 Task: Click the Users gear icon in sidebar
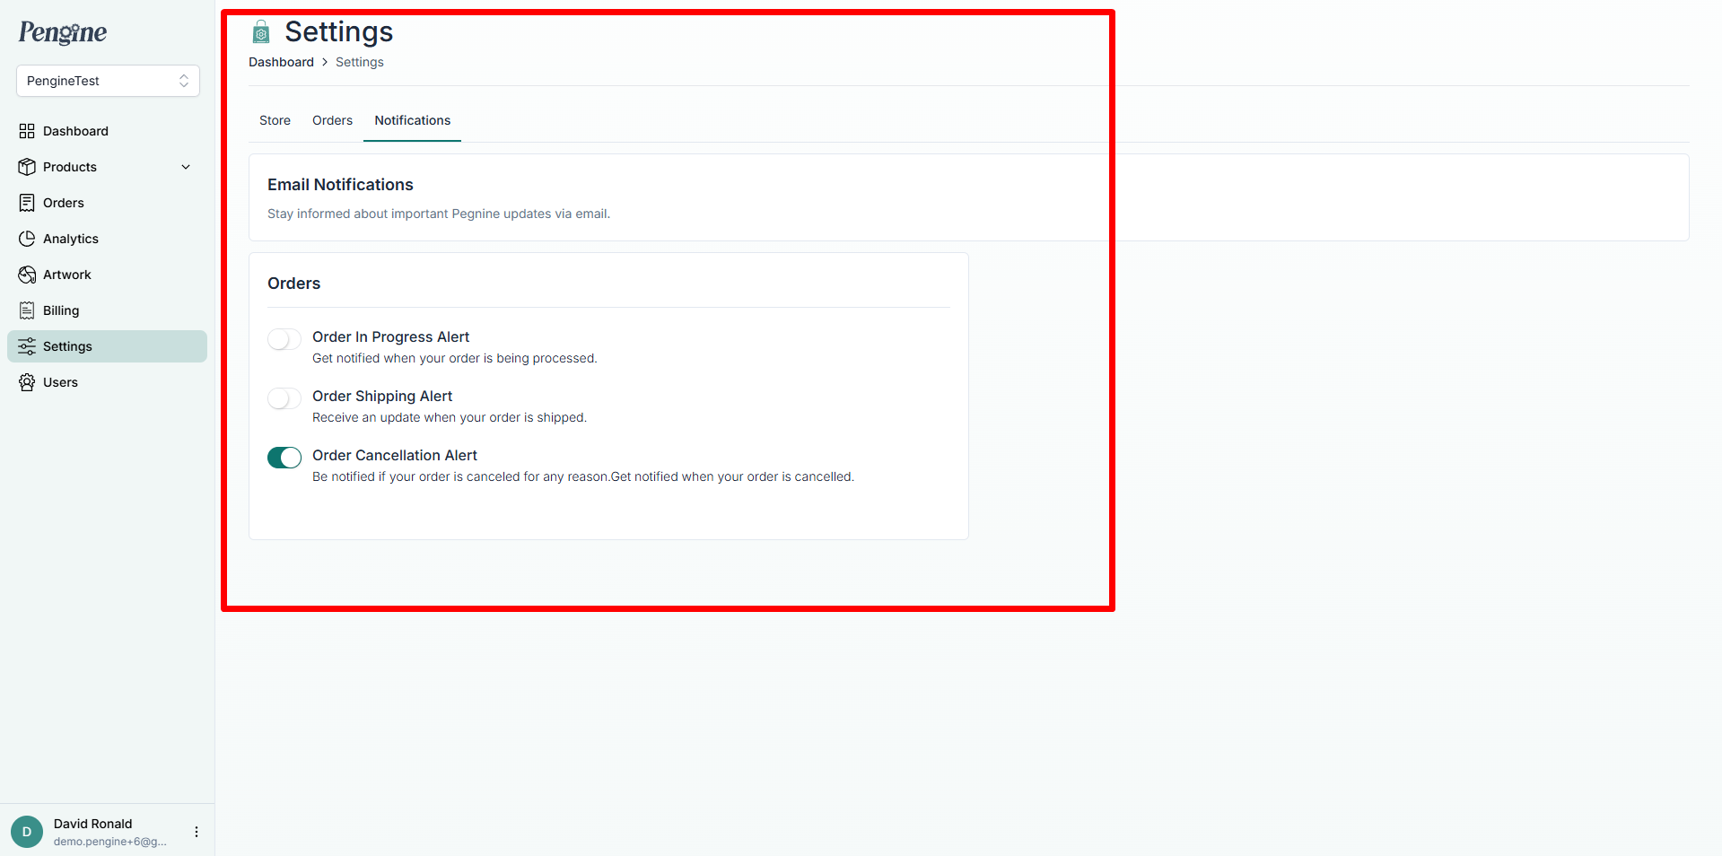27,382
